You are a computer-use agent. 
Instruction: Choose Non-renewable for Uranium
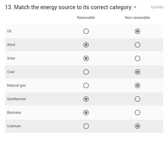[x=137, y=126]
